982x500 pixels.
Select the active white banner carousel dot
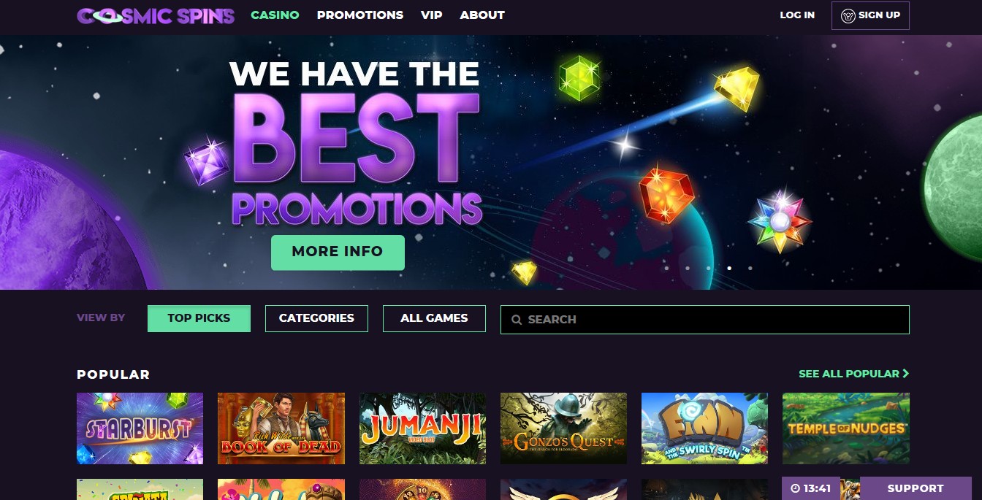[729, 268]
